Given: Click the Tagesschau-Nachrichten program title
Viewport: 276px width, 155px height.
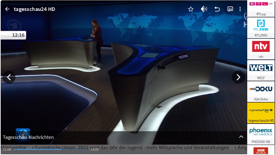Looking at the screenshot, I should pos(28,137).
